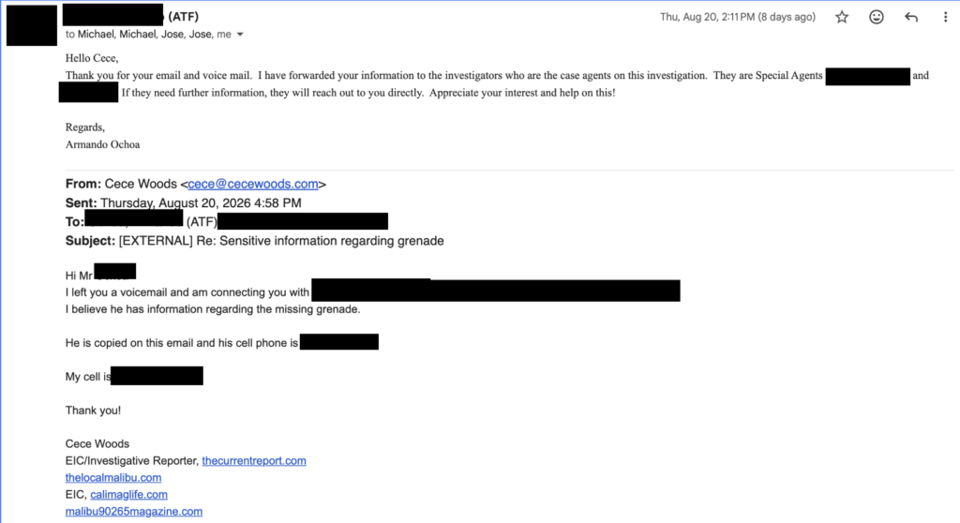Click the sender name ending in (ATF)
The image size is (960, 523).
pyautogui.click(x=131, y=15)
